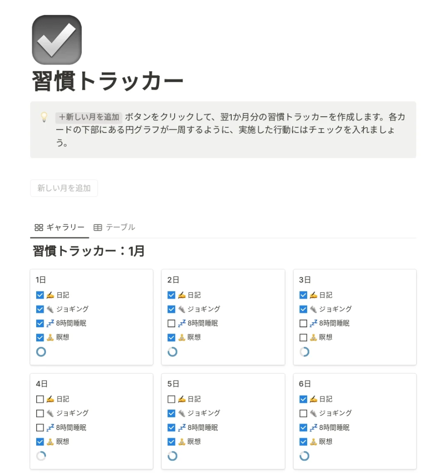
Task: Click the gallery view grid icon
Action: tap(39, 227)
